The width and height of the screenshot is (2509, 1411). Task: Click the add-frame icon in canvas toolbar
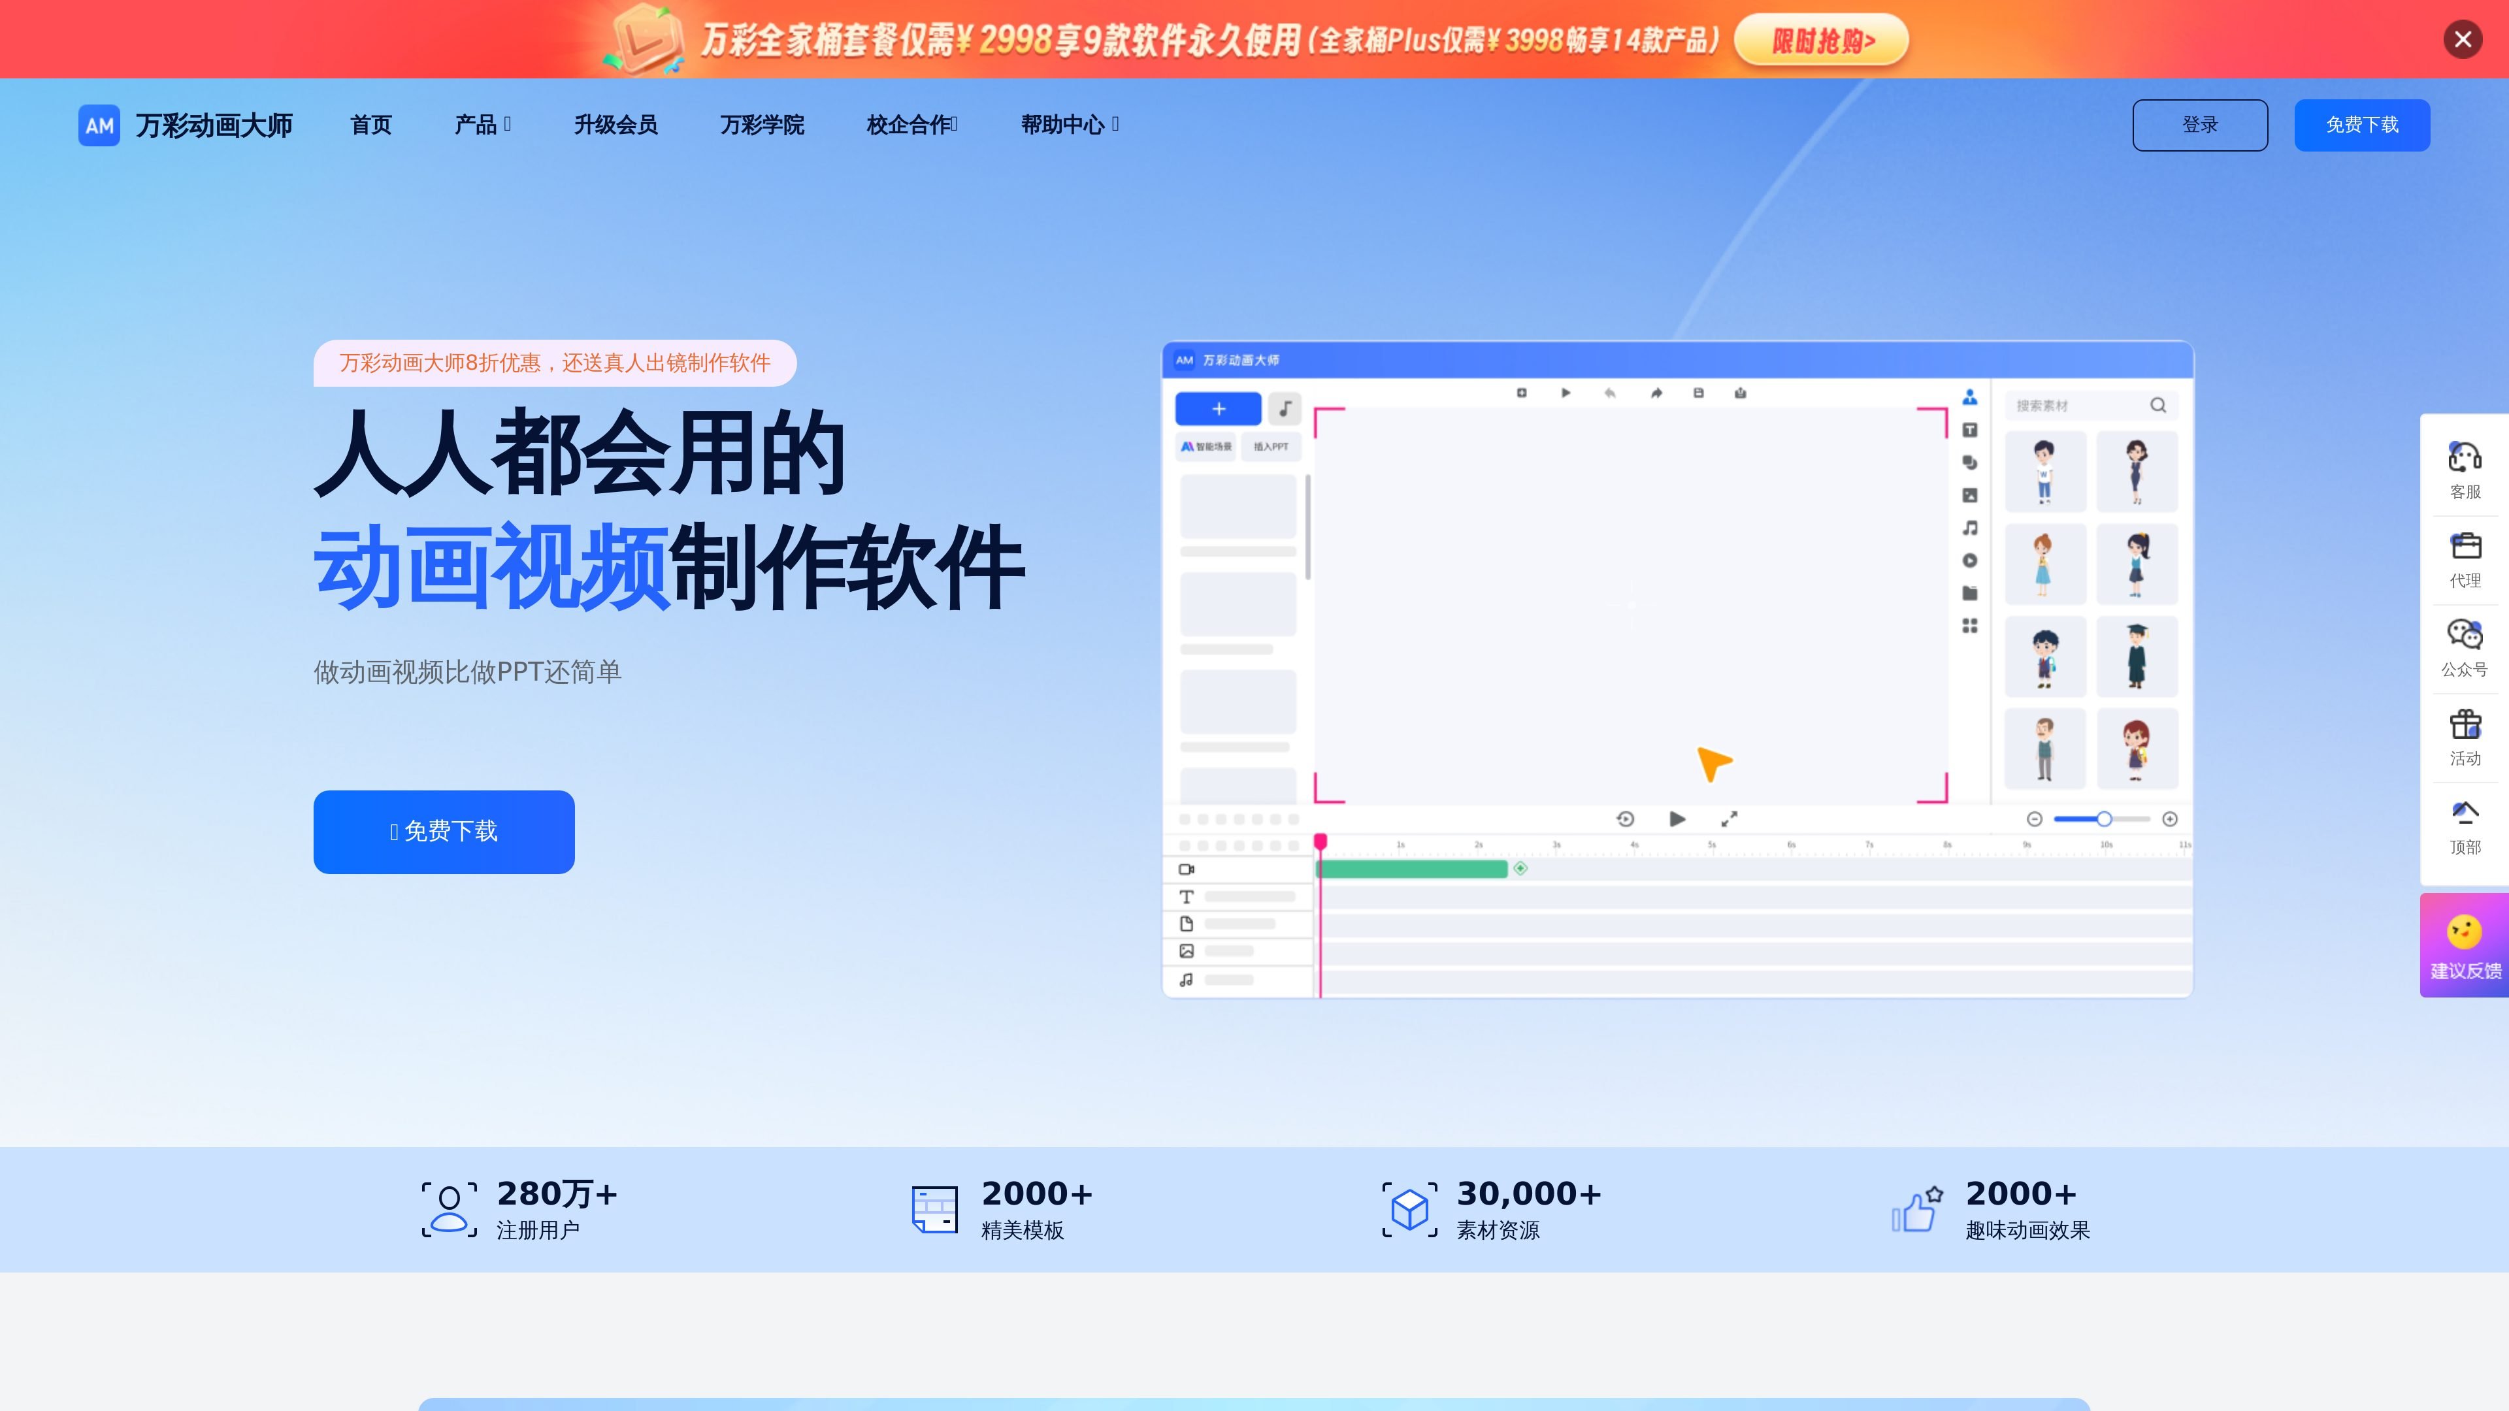(1521, 393)
